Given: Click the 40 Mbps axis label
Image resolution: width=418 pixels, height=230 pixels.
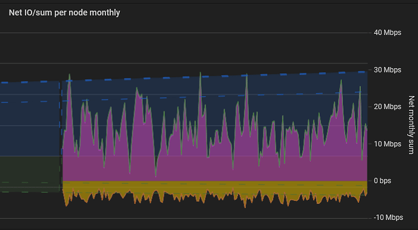Looking at the screenshot, I should click(387, 33).
